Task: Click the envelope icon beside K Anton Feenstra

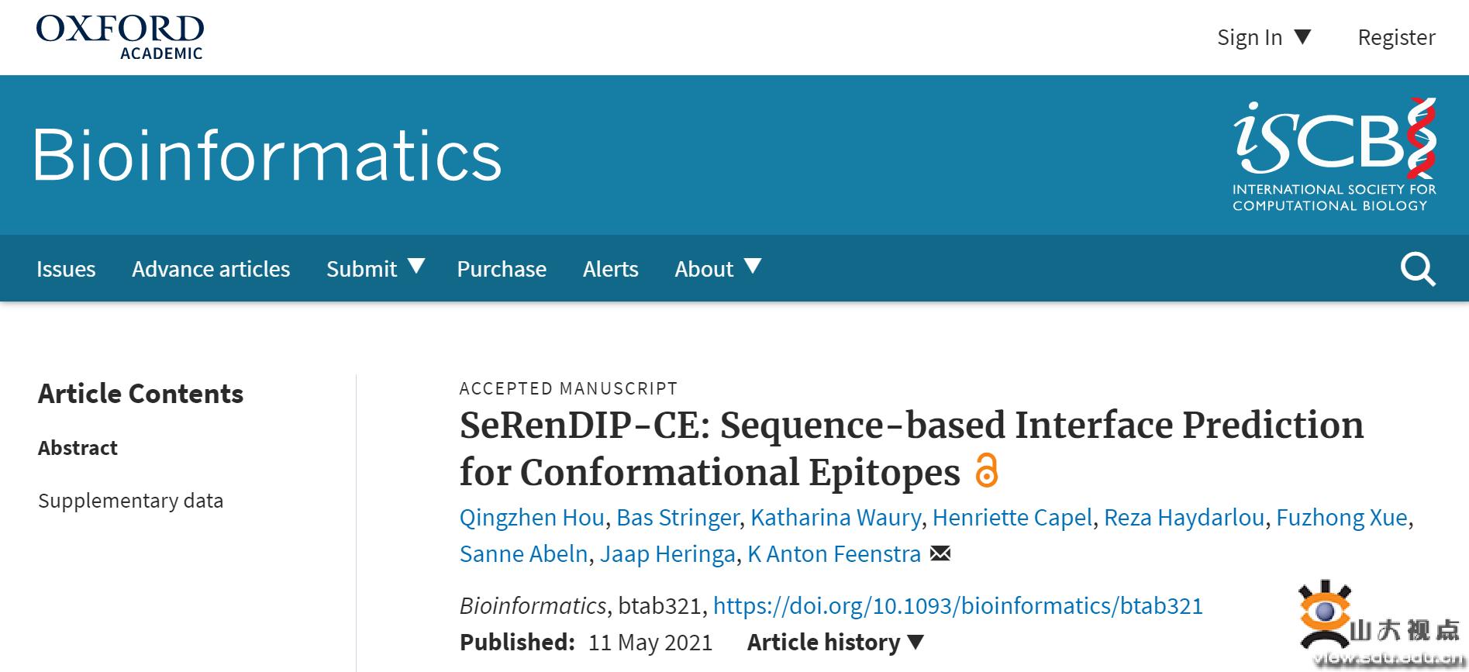Action: click(x=940, y=553)
